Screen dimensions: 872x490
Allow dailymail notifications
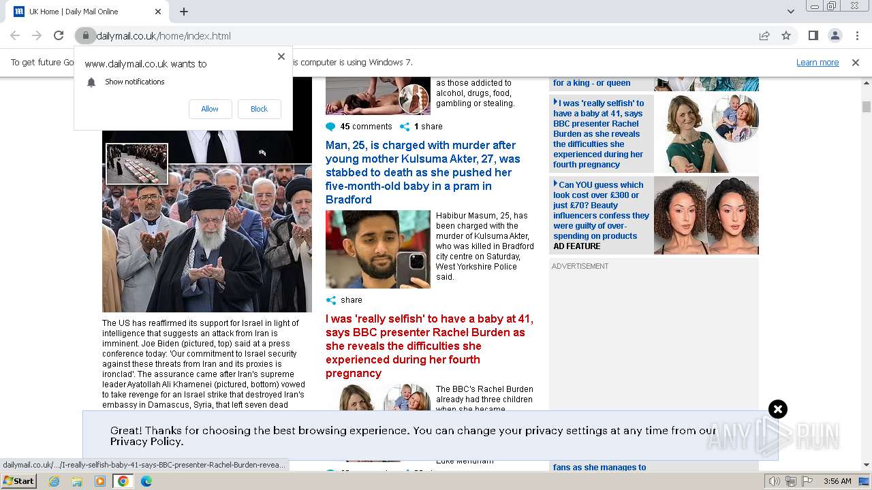pos(210,109)
